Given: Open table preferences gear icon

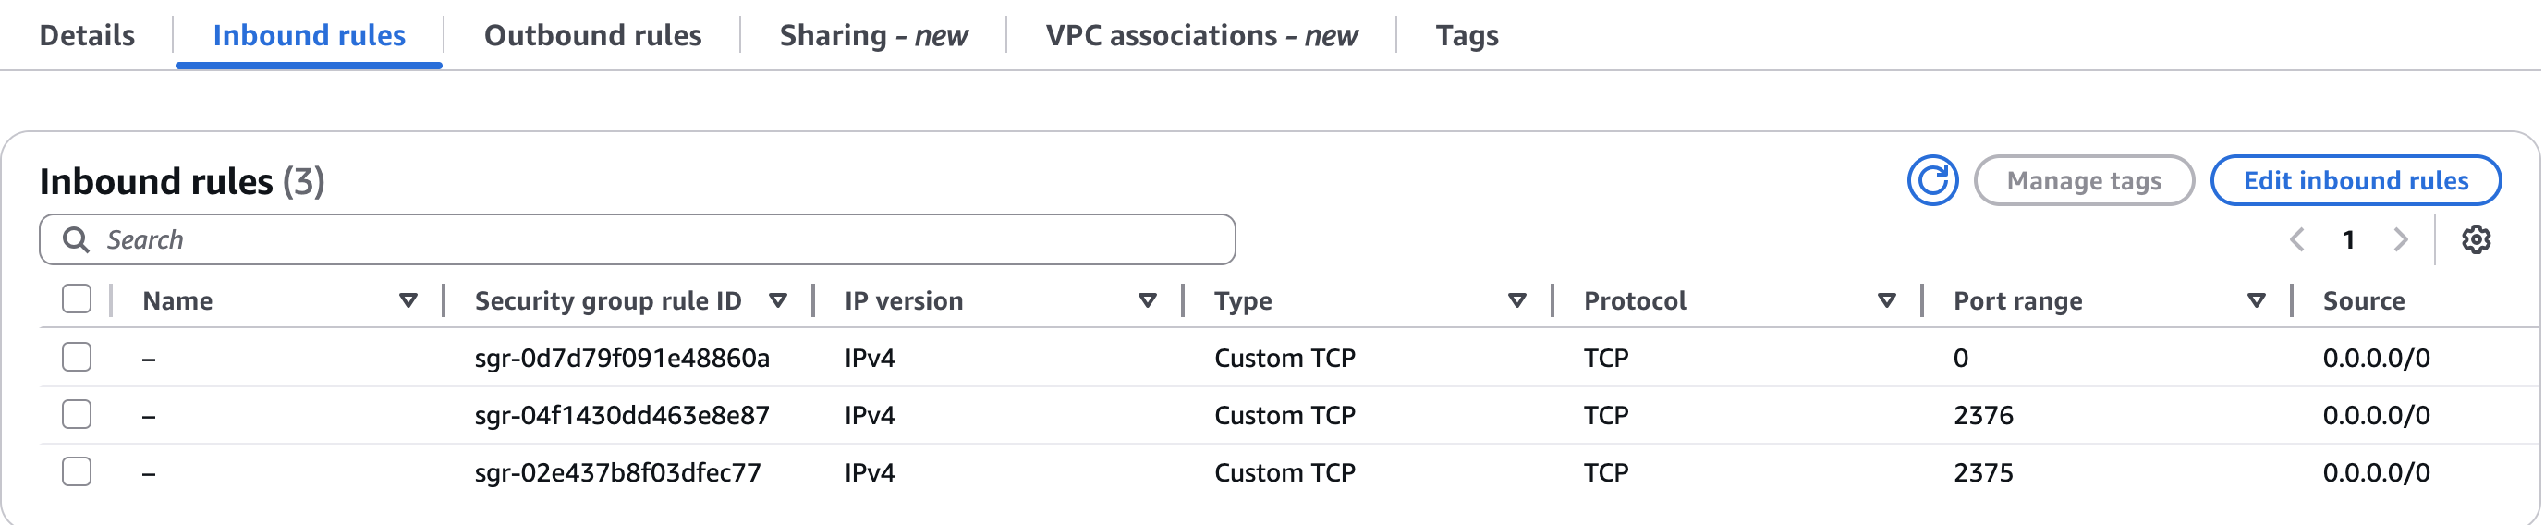Looking at the screenshot, I should 2476,239.
